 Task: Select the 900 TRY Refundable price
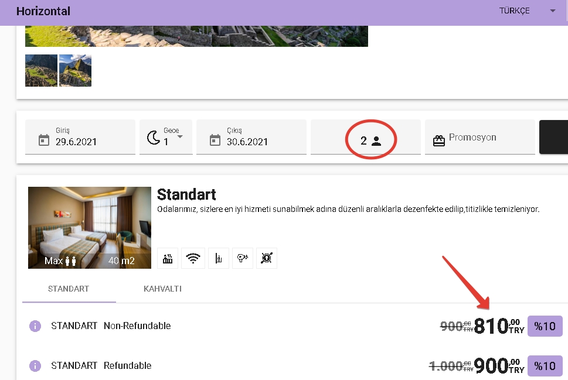click(491, 366)
